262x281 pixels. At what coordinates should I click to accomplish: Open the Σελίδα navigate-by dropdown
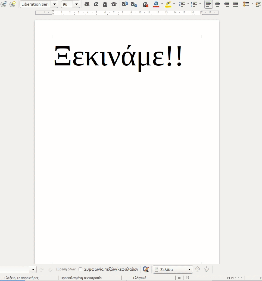pos(173,269)
